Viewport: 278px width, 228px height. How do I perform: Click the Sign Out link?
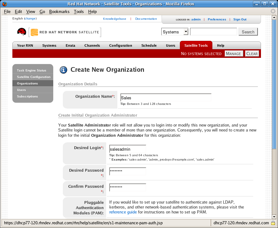point(240,19)
